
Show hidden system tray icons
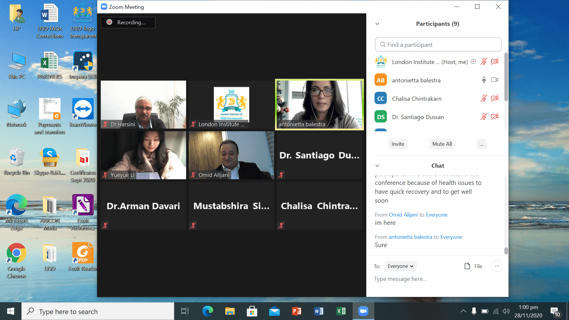click(x=463, y=311)
